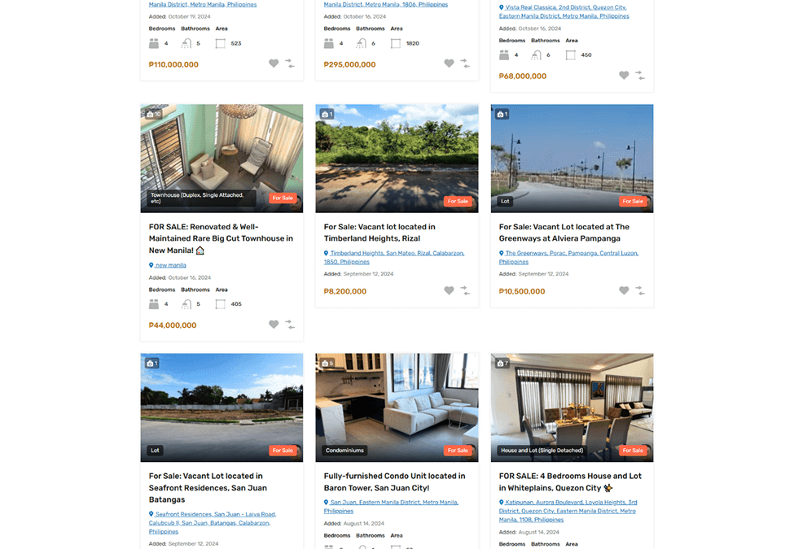The image size is (794, 549).
Task: Compare the ₱10,500,000 Greenways lot
Action: (640, 290)
